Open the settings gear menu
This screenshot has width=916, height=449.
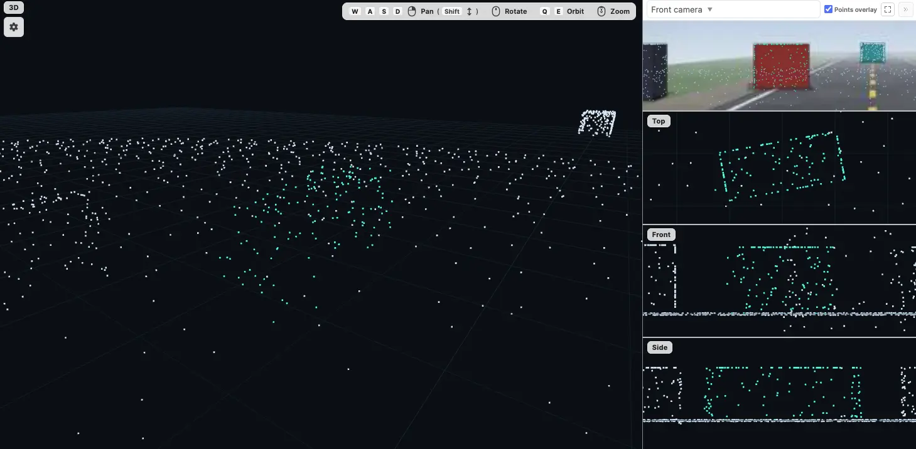pos(14,28)
